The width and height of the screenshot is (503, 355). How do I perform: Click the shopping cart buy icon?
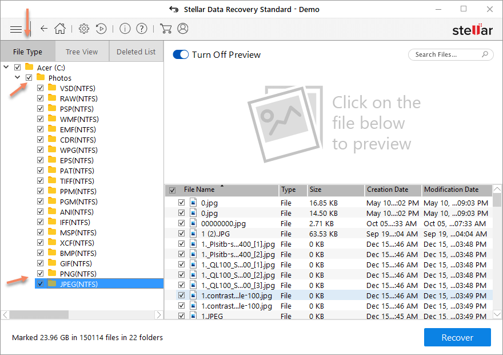click(166, 29)
